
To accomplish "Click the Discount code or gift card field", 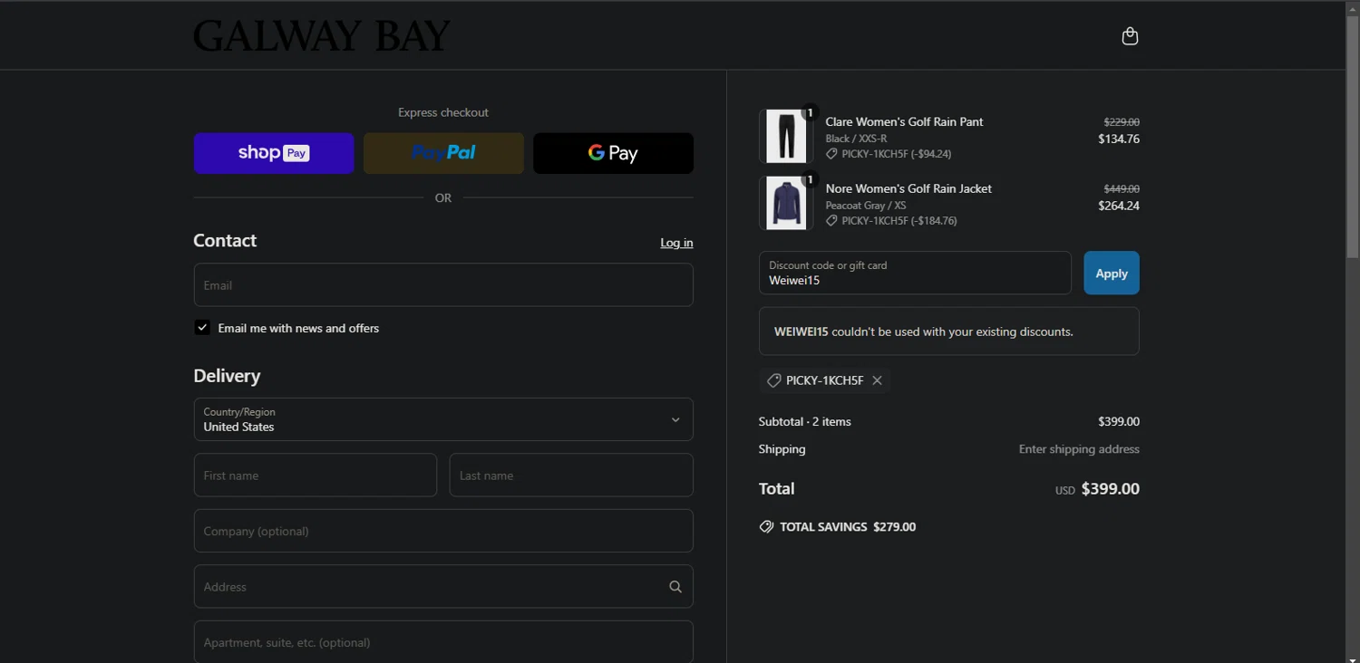I will (x=915, y=273).
